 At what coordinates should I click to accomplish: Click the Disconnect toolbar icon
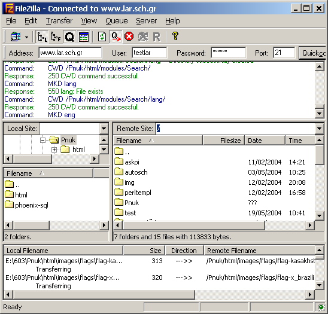pos(143,37)
